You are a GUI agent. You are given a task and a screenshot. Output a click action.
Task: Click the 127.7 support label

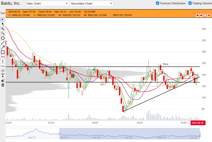click(103, 84)
